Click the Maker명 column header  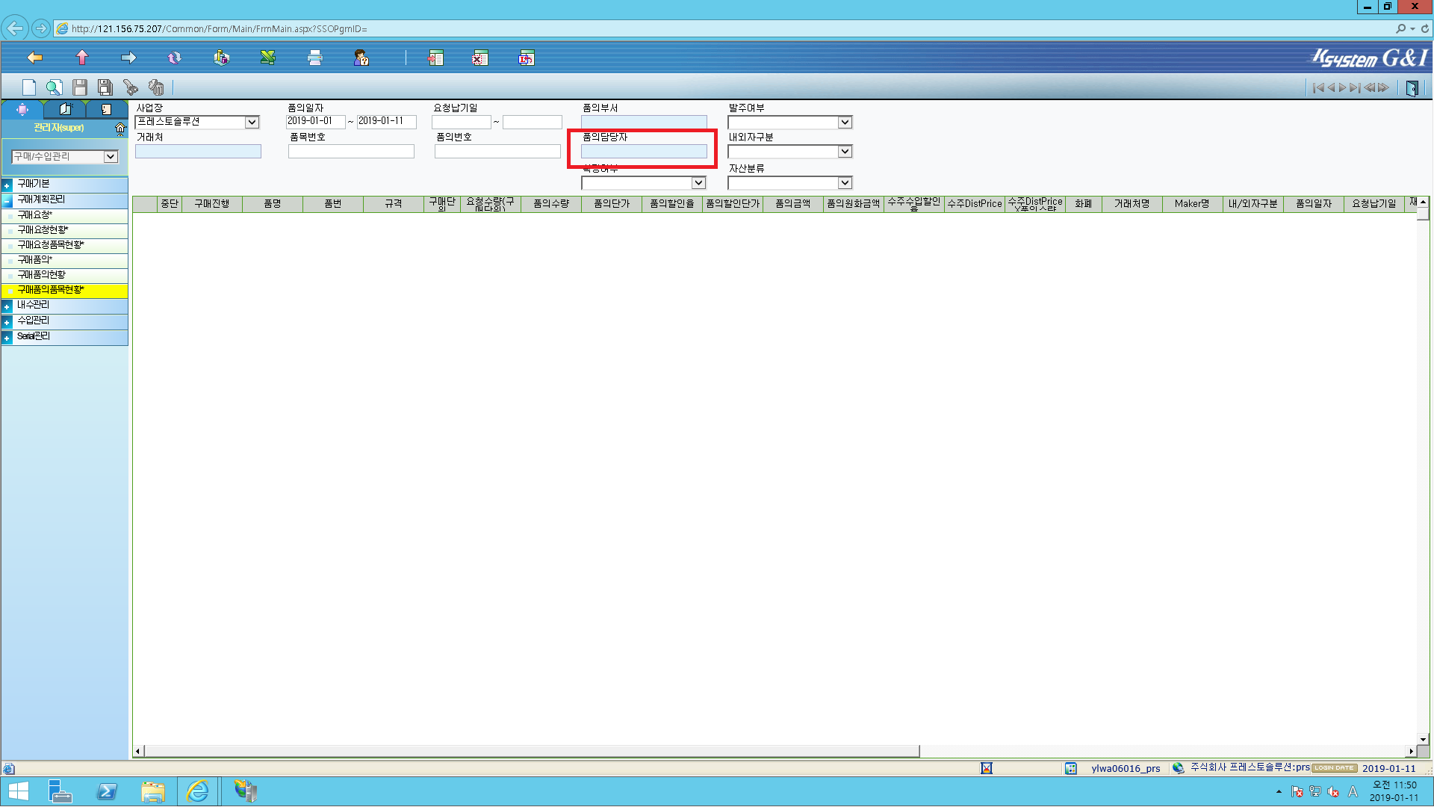tap(1192, 204)
